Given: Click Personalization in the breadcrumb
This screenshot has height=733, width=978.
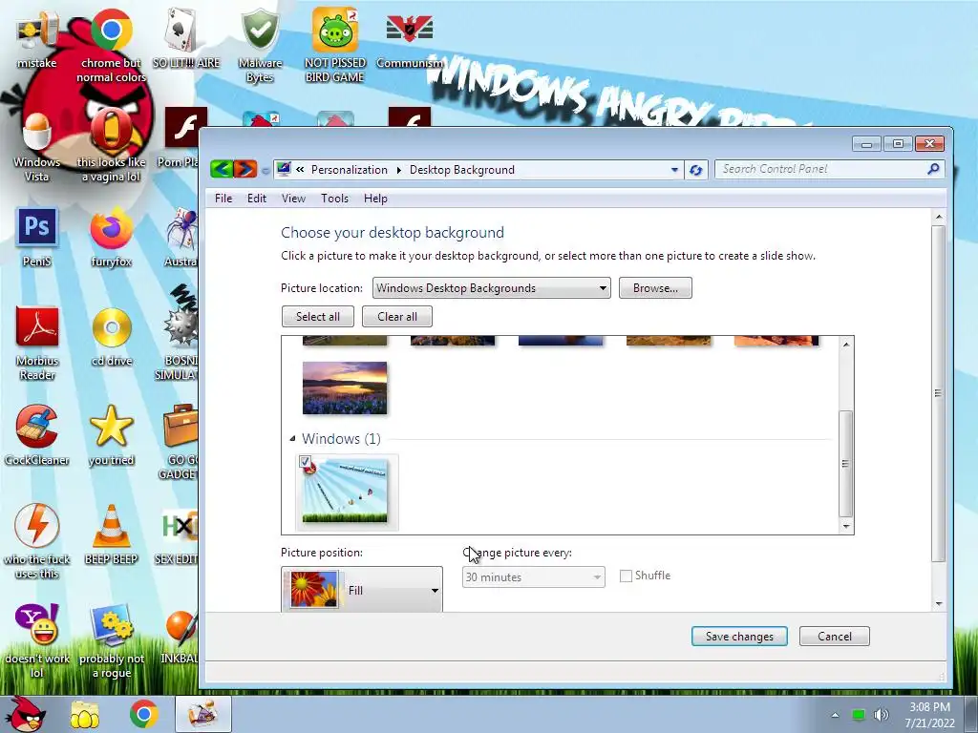Looking at the screenshot, I should pyautogui.click(x=350, y=170).
